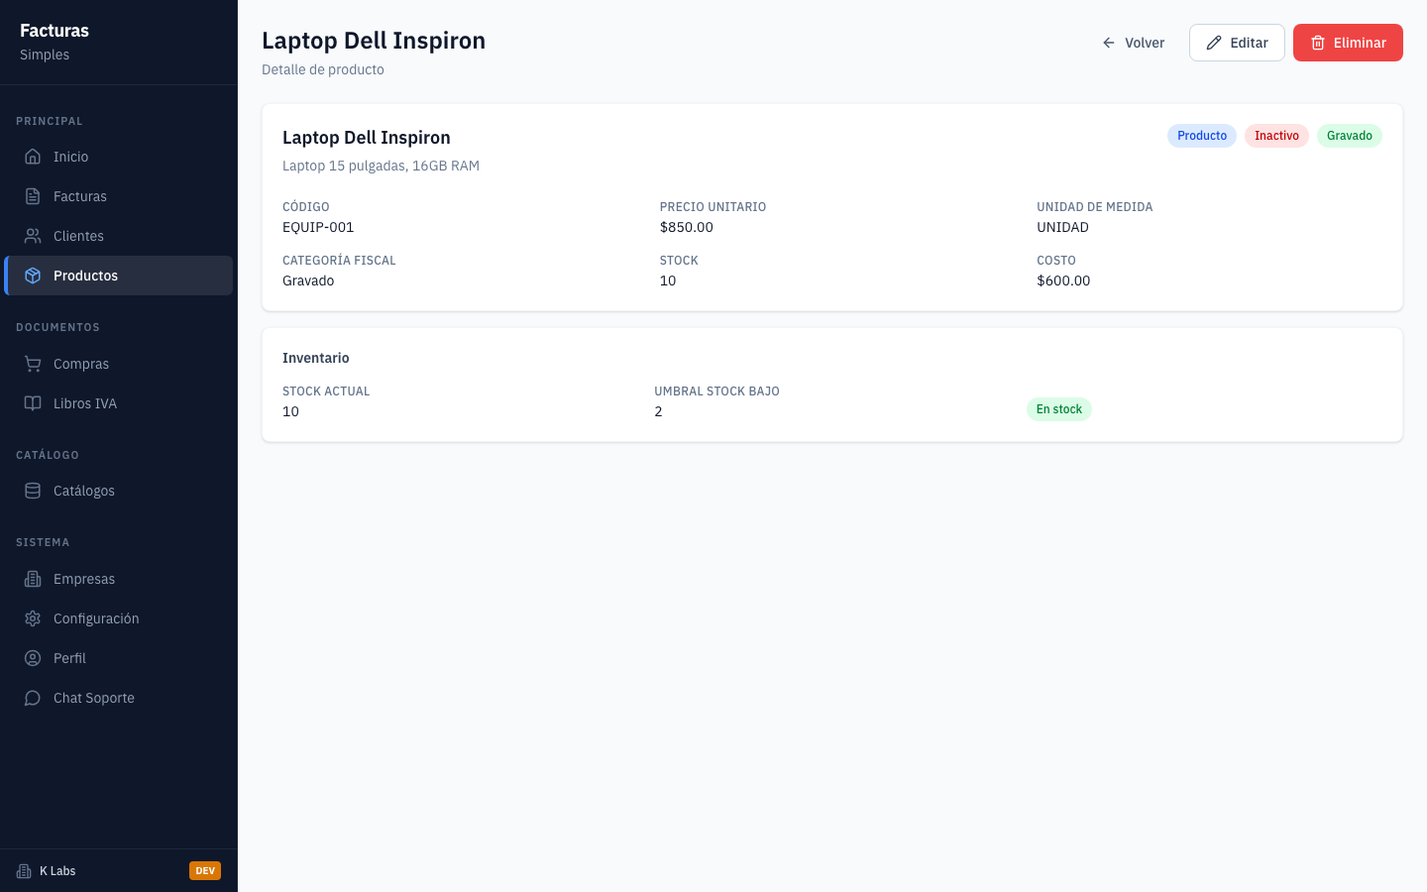
Task: Open the Catálogos section
Action: 119,491
